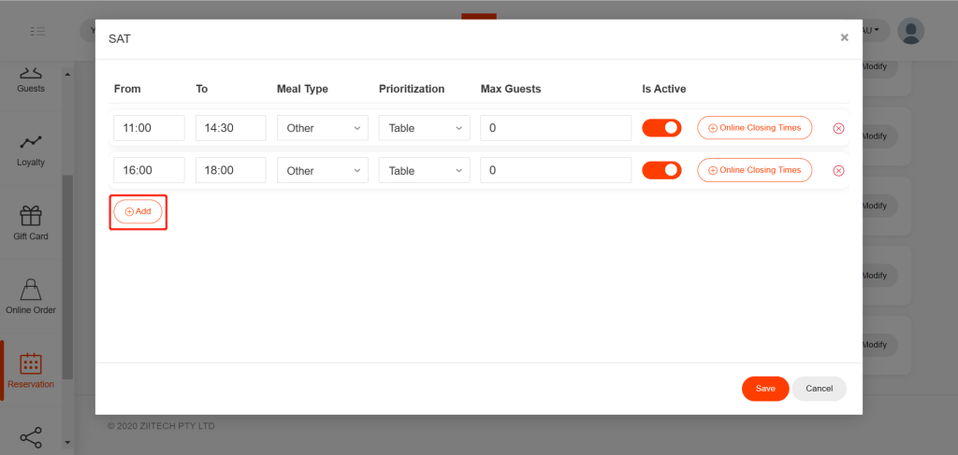Toggle the sidebar menu collapse icon

pyautogui.click(x=37, y=31)
